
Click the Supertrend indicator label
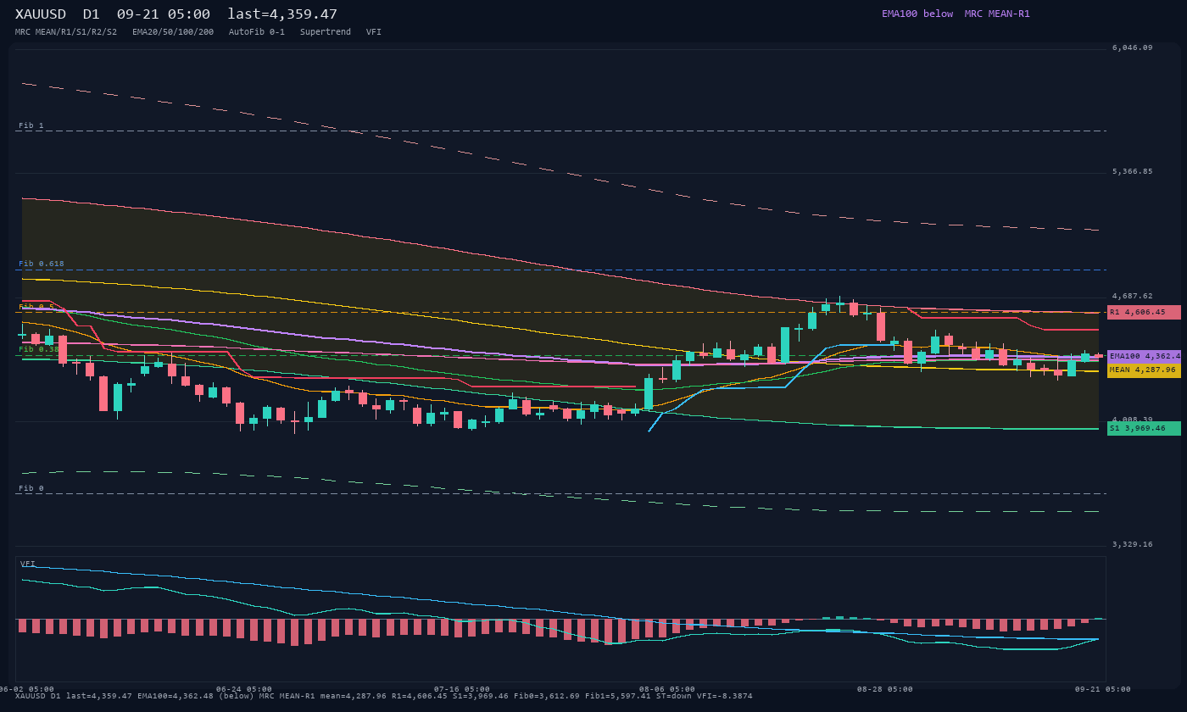326,32
